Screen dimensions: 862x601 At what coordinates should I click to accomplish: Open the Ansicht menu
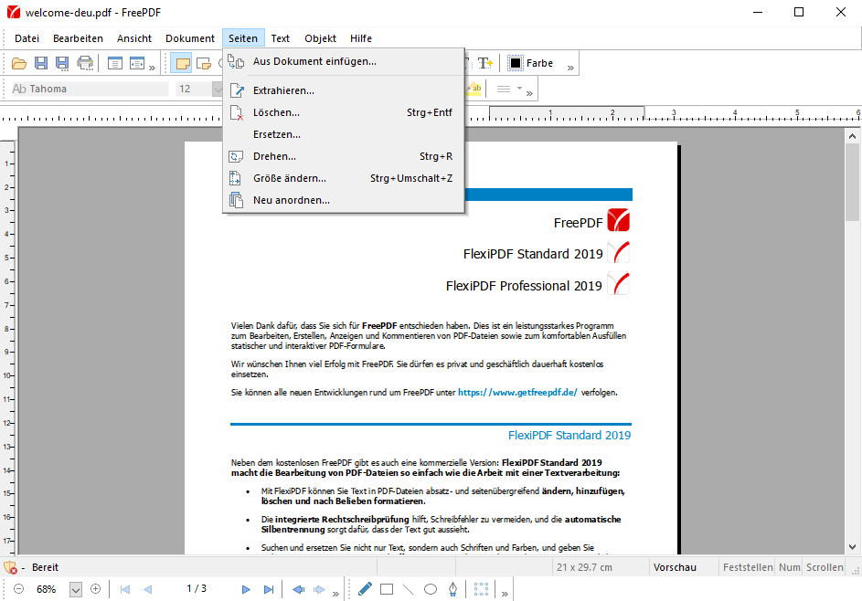(x=134, y=38)
